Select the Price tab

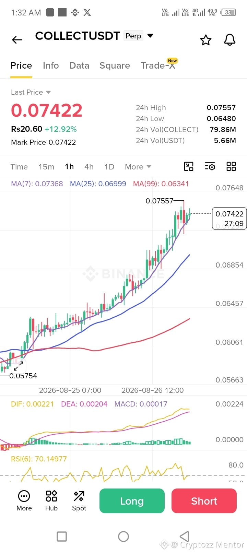[x=21, y=66]
